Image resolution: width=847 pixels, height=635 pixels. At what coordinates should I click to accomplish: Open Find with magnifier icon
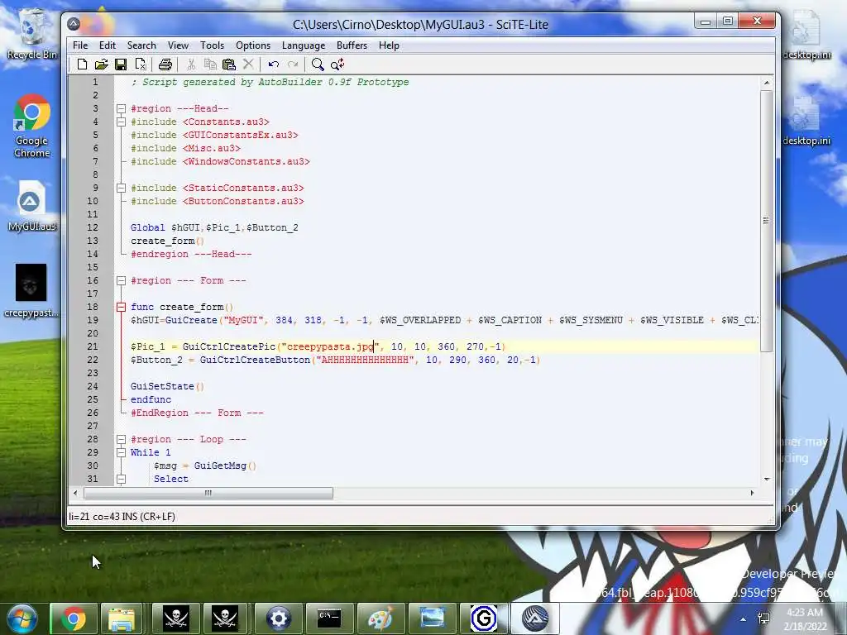click(x=318, y=64)
